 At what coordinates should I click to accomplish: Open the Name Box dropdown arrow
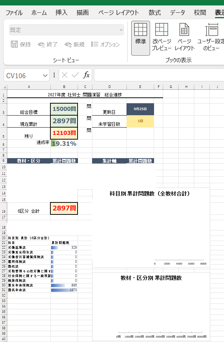(45, 76)
